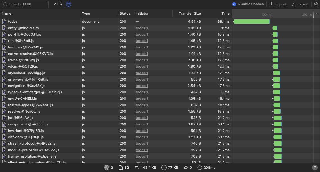
Task: Click the navigation.@XxzfSY.js file icon
Action: click(4, 86)
